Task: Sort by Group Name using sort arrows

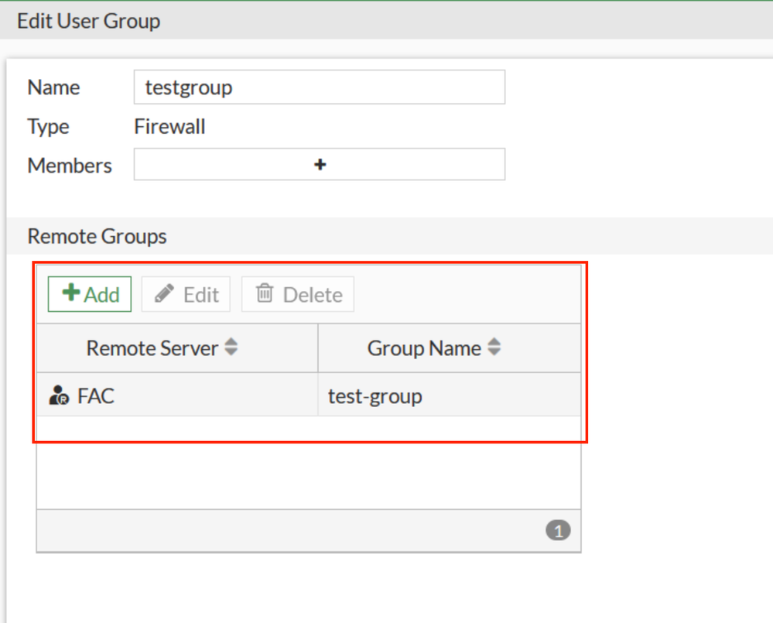Action: tap(494, 348)
